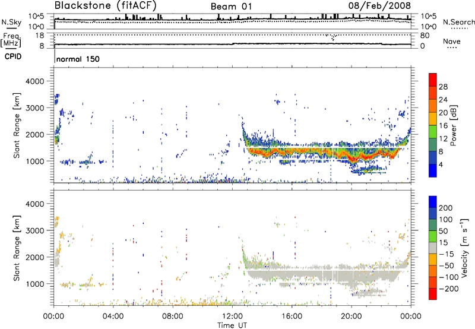This screenshot has height=329, width=475.
Task: Click the 04:00 time tick label
Action: coord(113,317)
